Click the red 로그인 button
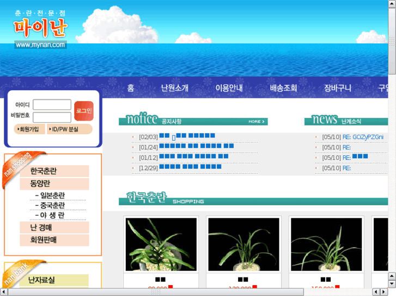The image size is (396, 296). (84, 111)
